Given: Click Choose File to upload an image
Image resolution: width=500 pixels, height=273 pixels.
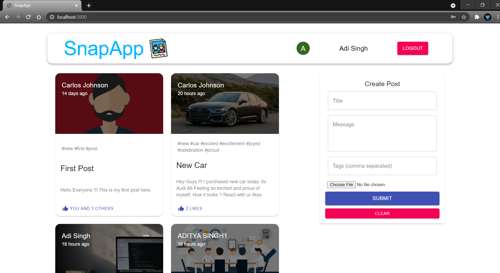Looking at the screenshot, I should pyautogui.click(x=341, y=185).
